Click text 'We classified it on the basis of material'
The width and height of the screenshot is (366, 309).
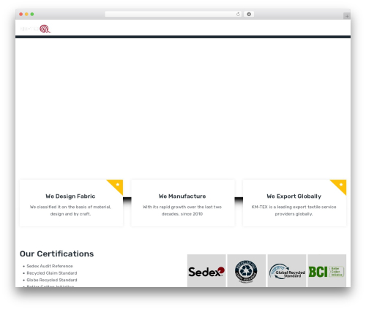pyautogui.click(x=70, y=207)
